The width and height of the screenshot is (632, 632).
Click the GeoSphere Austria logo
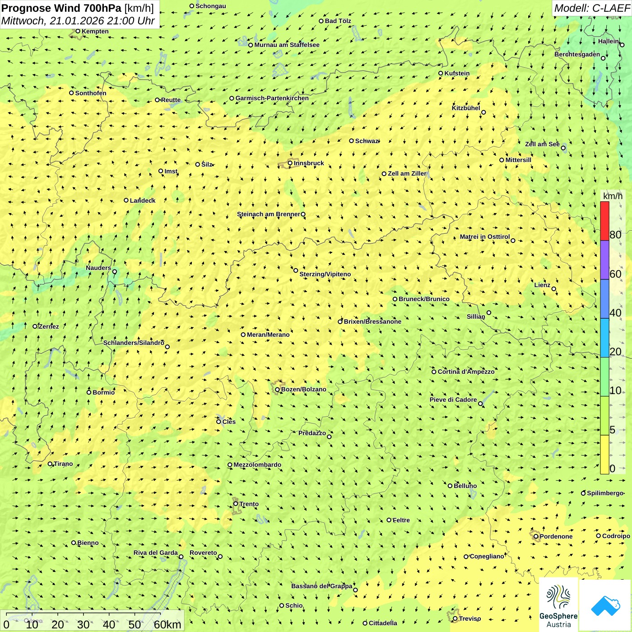coord(558,605)
